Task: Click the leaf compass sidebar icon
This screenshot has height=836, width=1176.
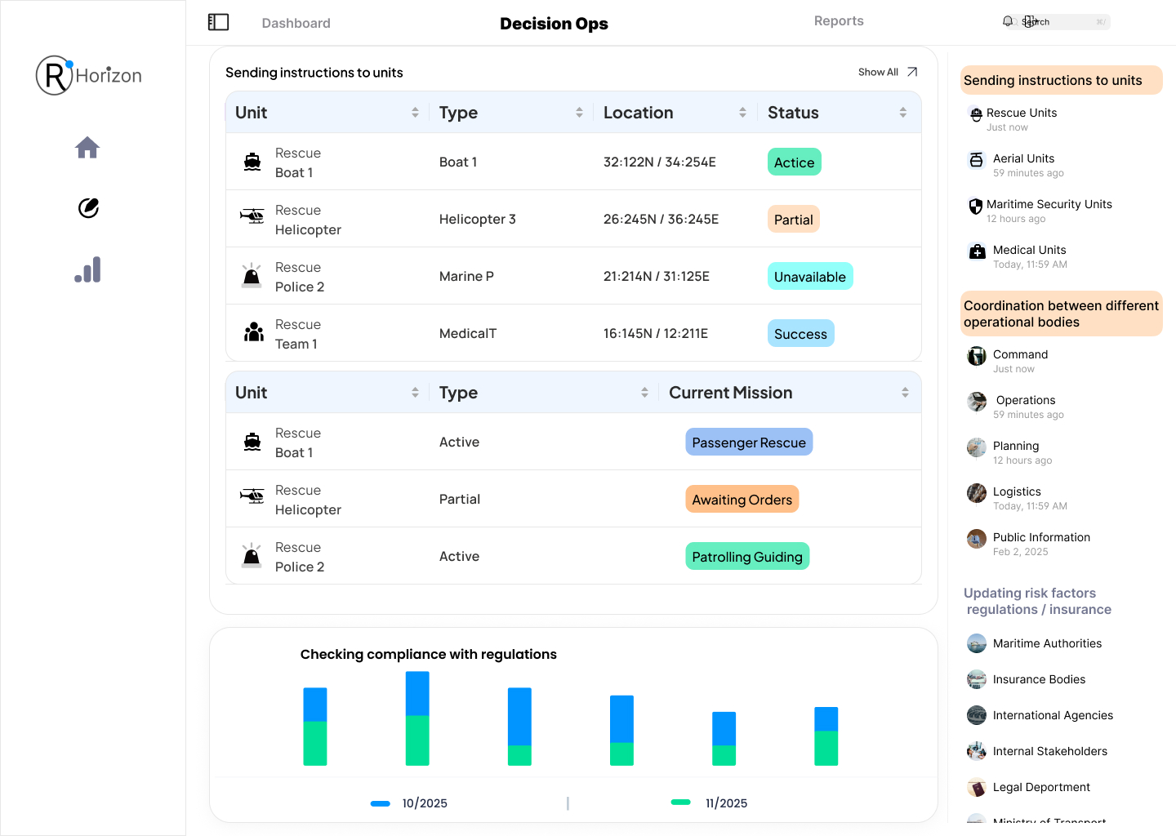Action: tap(88, 208)
